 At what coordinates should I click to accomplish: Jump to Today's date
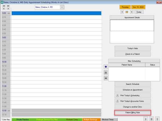click(139, 12)
